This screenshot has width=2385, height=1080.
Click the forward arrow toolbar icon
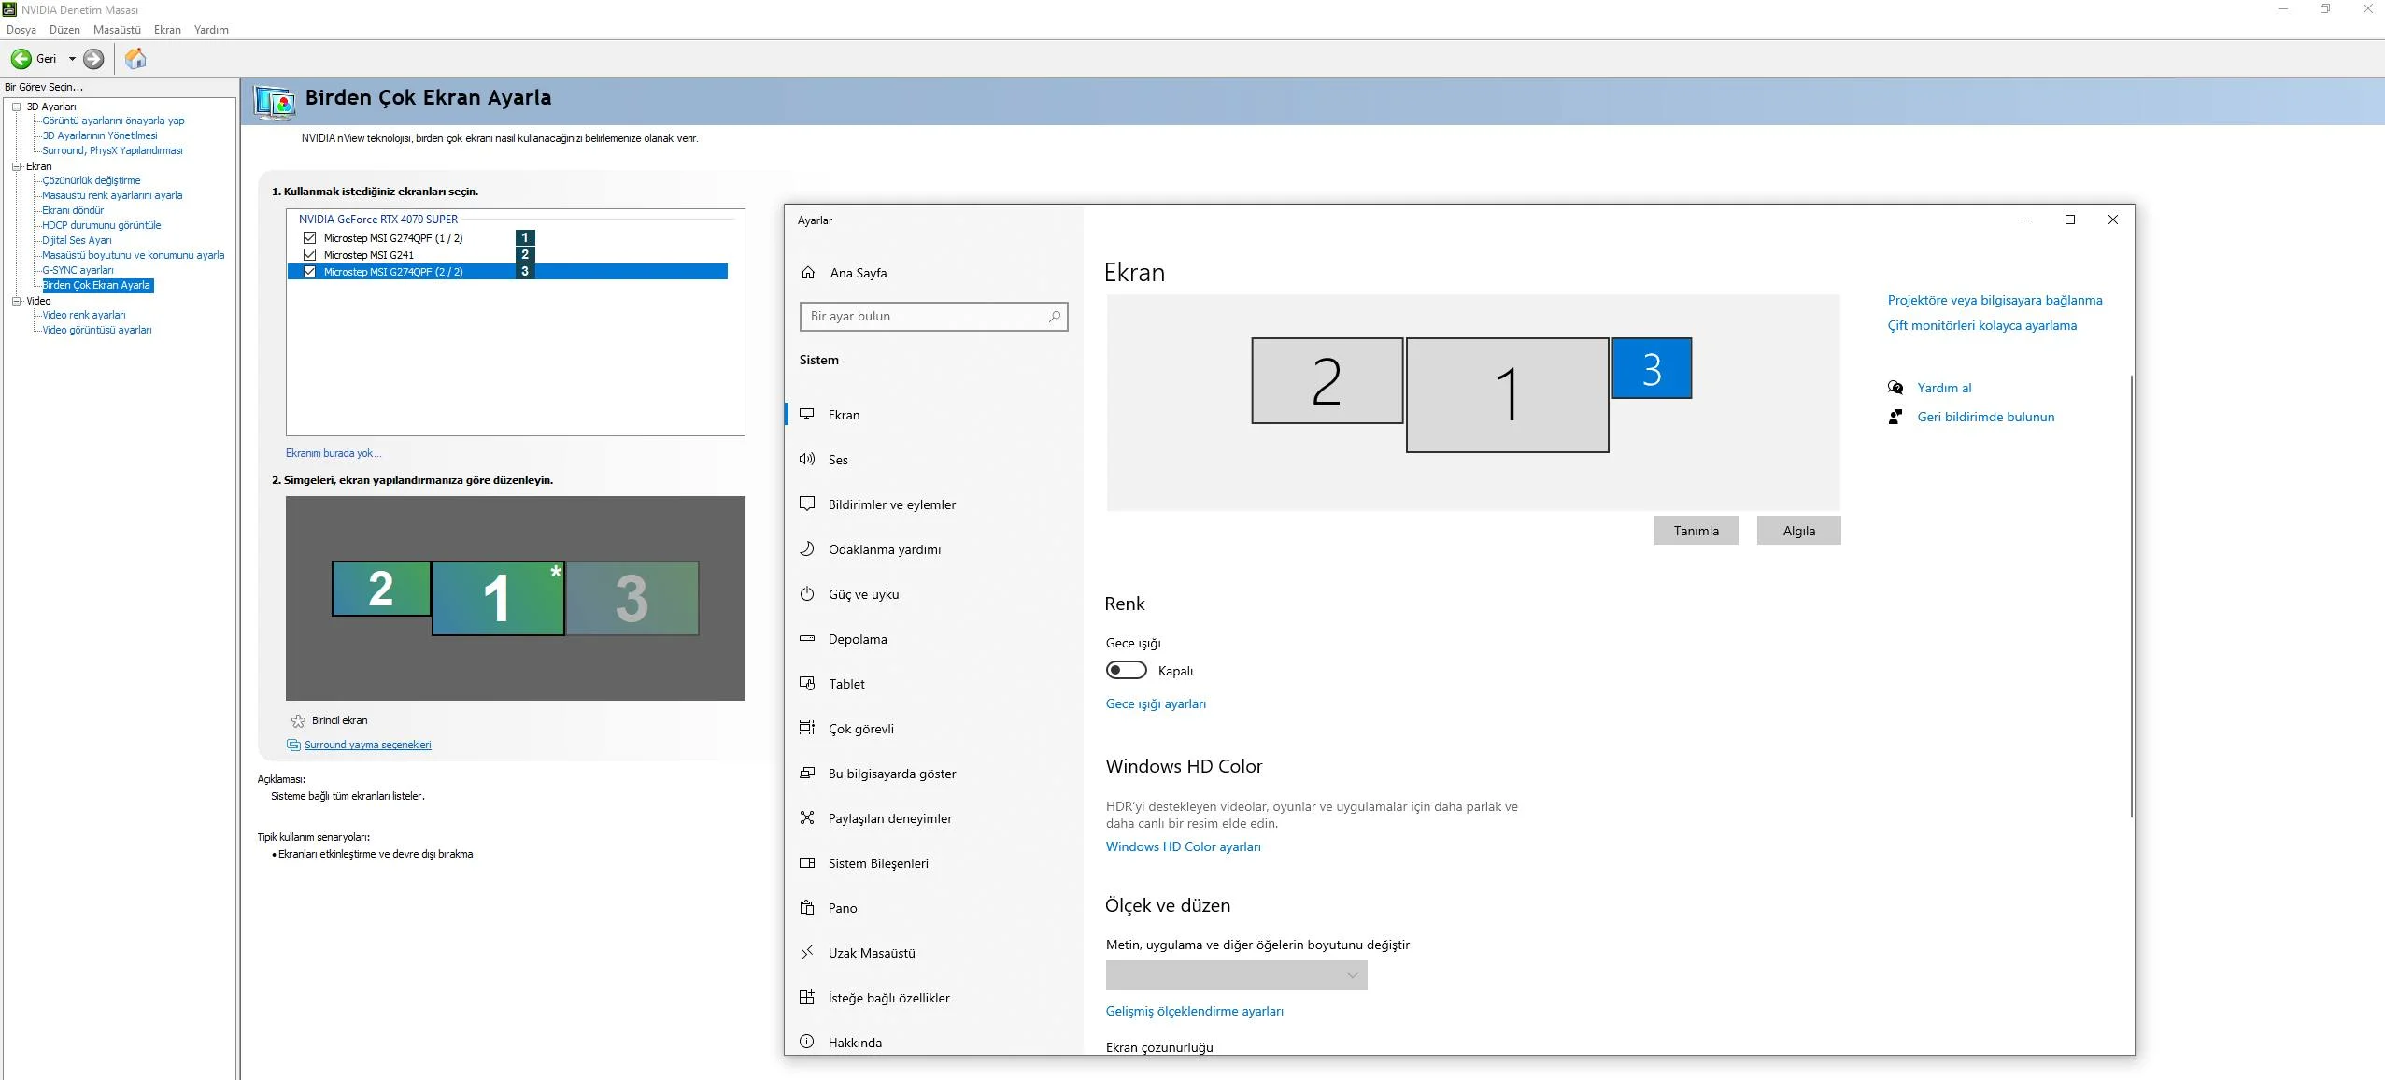[x=93, y=59]
